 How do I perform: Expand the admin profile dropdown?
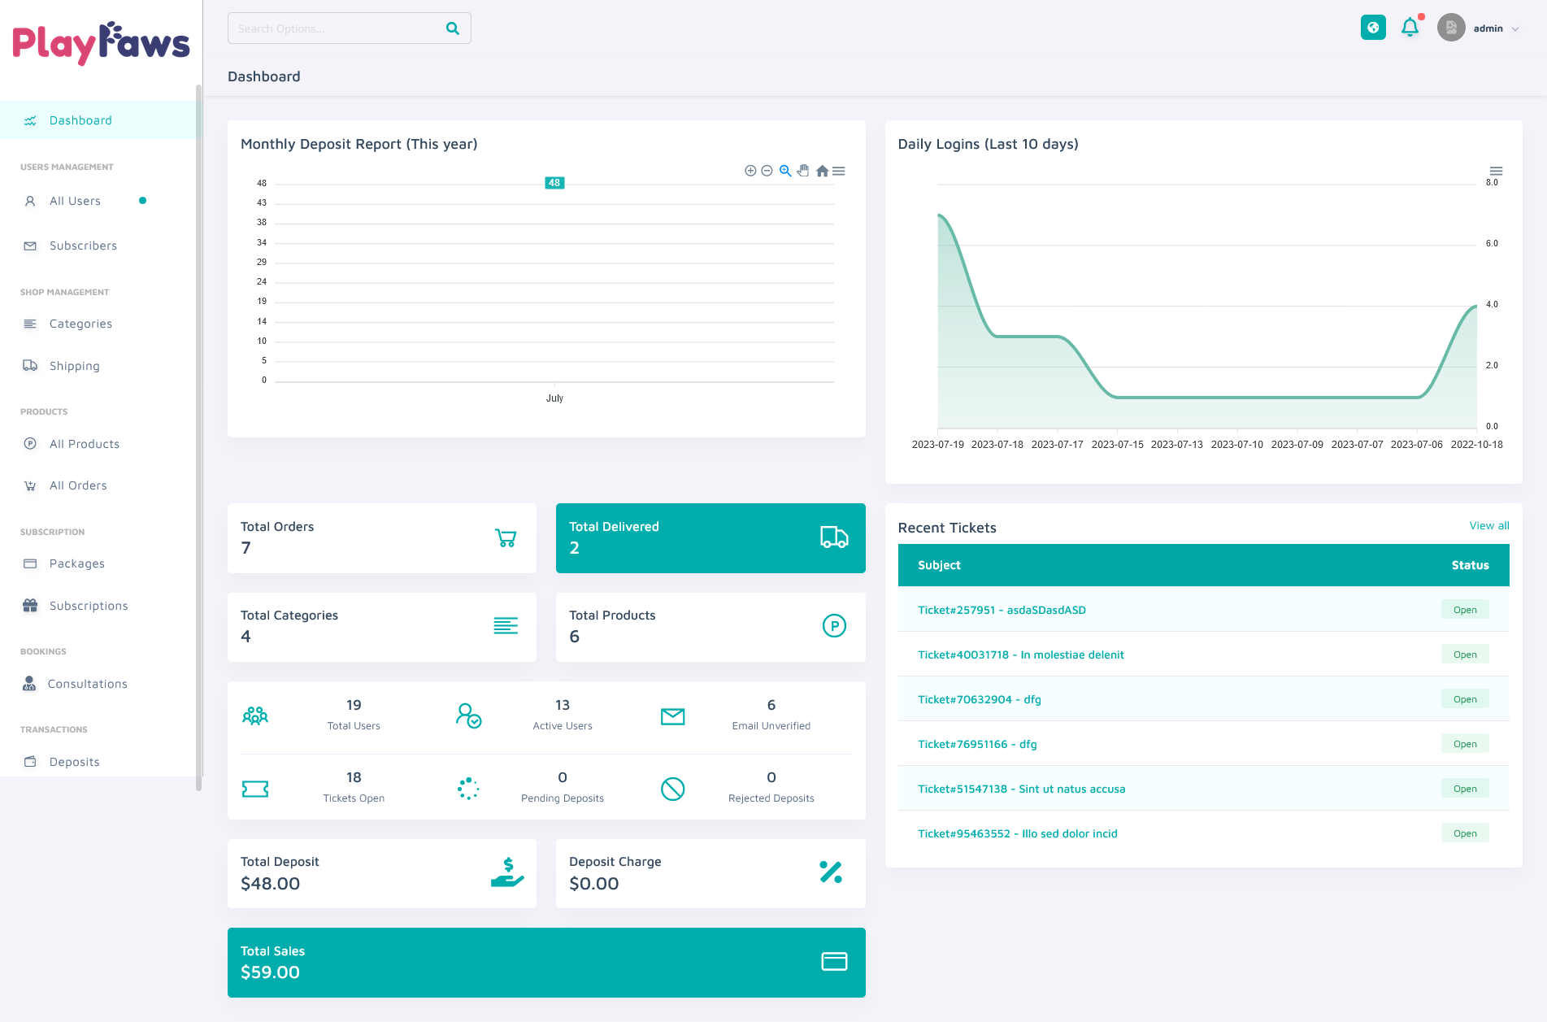point(1496,28)
